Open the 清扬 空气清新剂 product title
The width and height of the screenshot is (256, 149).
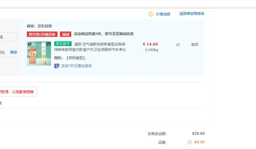(90, 47)
